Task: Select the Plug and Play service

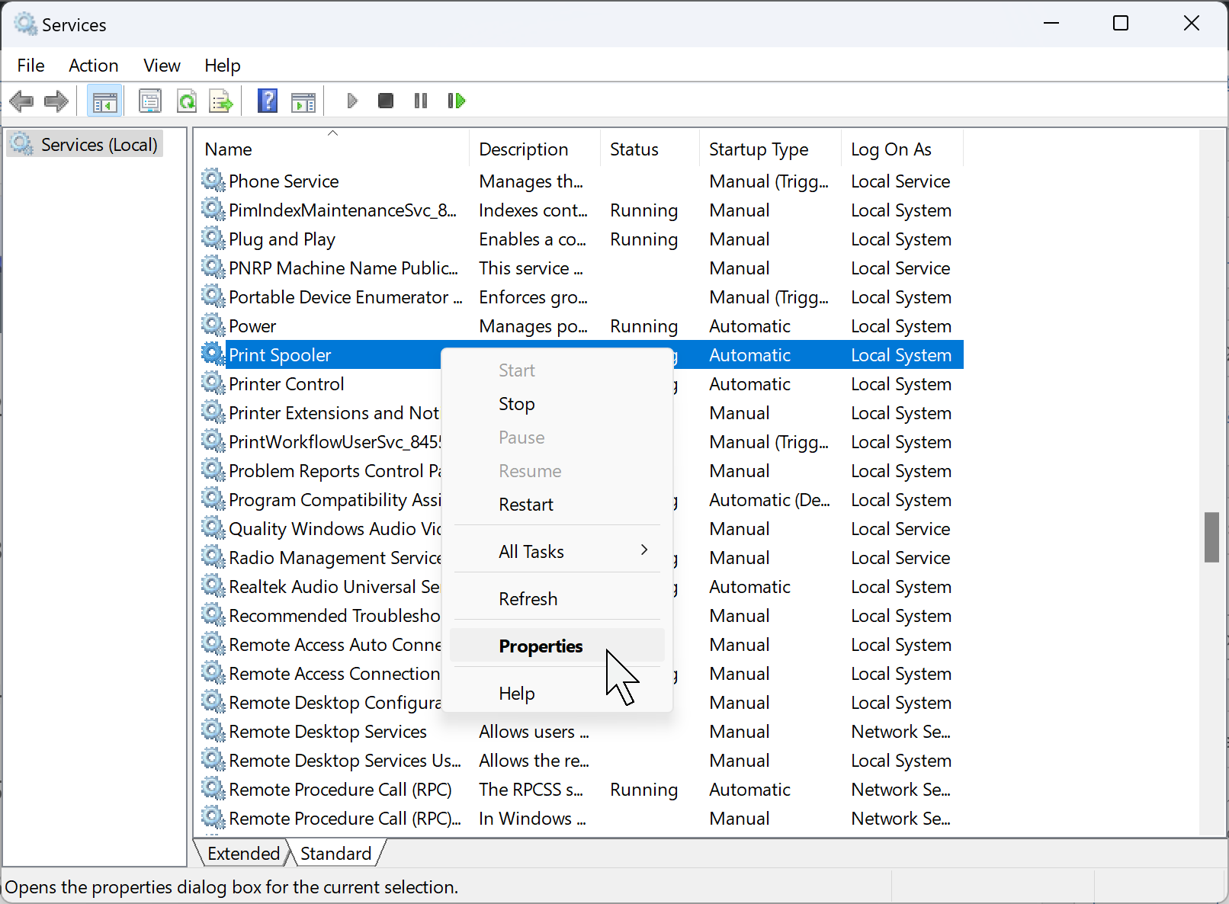Action: coord(580,239)
